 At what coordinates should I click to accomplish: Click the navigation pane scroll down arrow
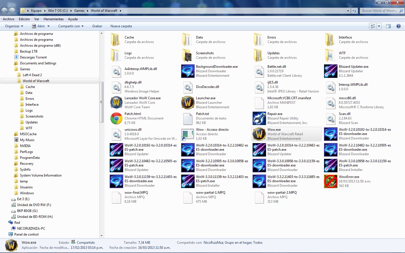tap(102, 236)
